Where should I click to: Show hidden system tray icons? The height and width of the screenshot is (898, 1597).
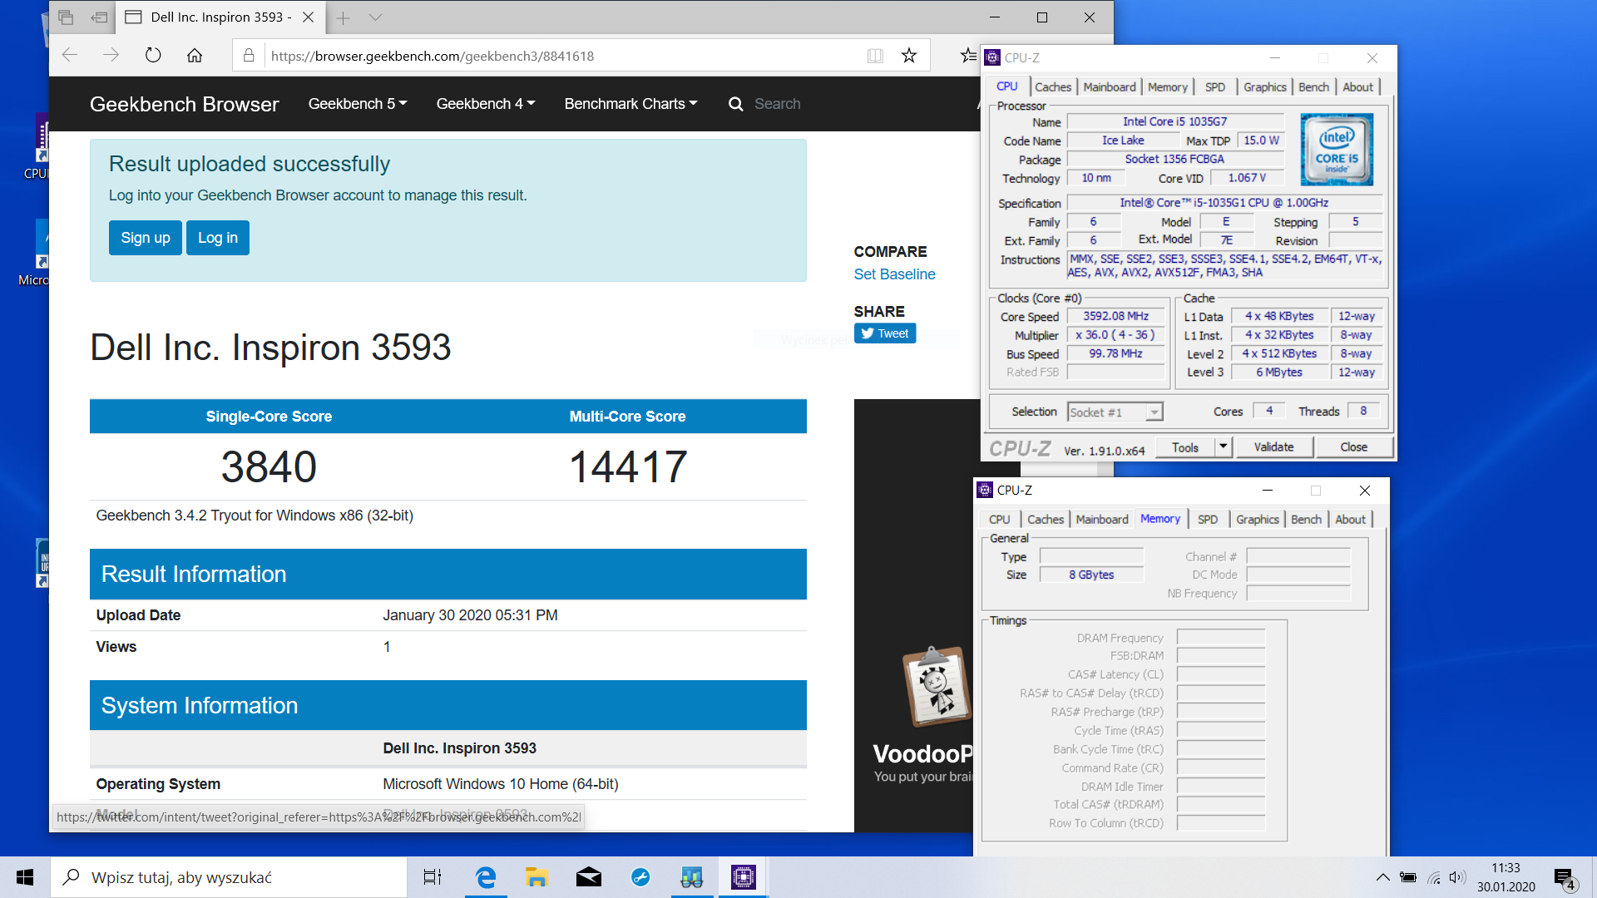(1382, 877)
